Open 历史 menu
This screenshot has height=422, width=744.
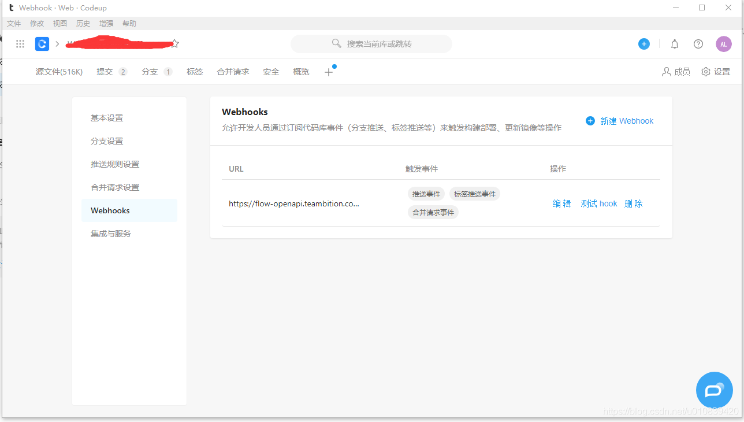tap(83, 24)
